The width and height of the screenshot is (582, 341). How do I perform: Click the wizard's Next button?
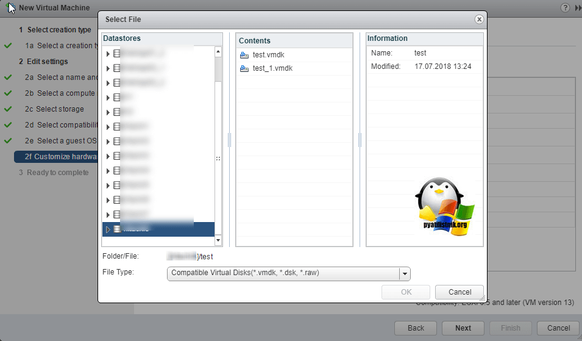pyautogui.click(x=463, y=328)
